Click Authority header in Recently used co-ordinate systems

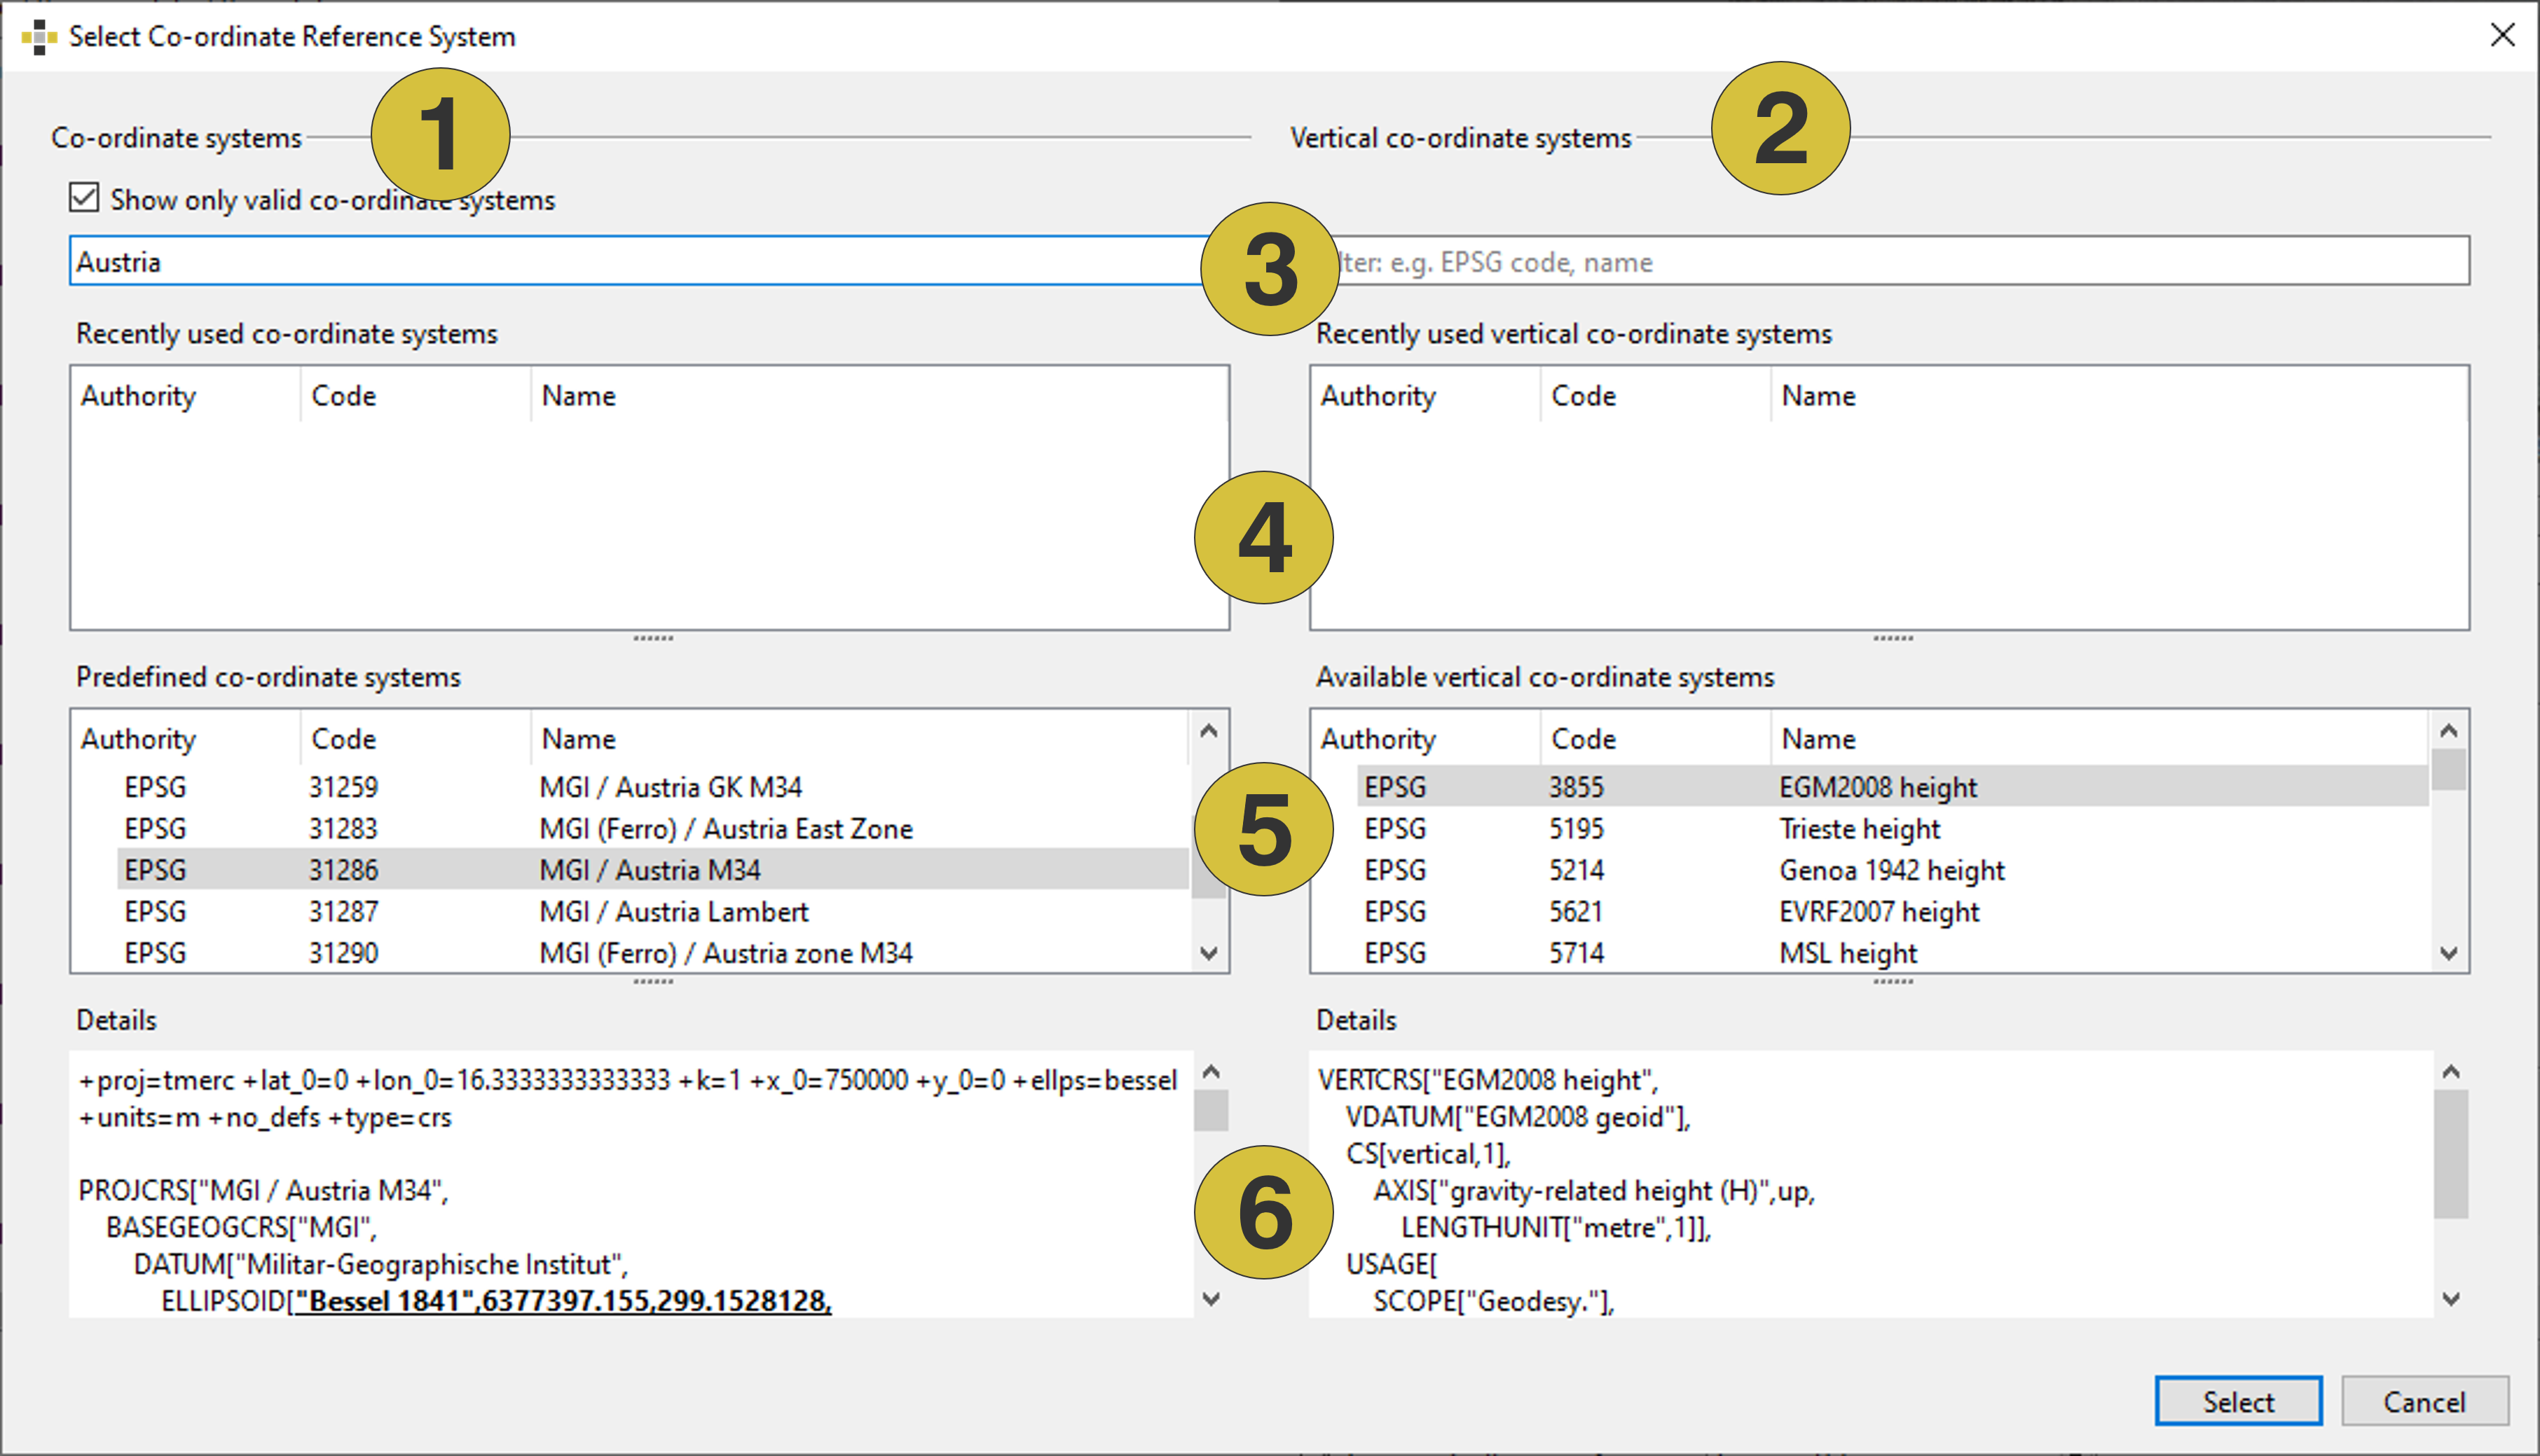186,396
